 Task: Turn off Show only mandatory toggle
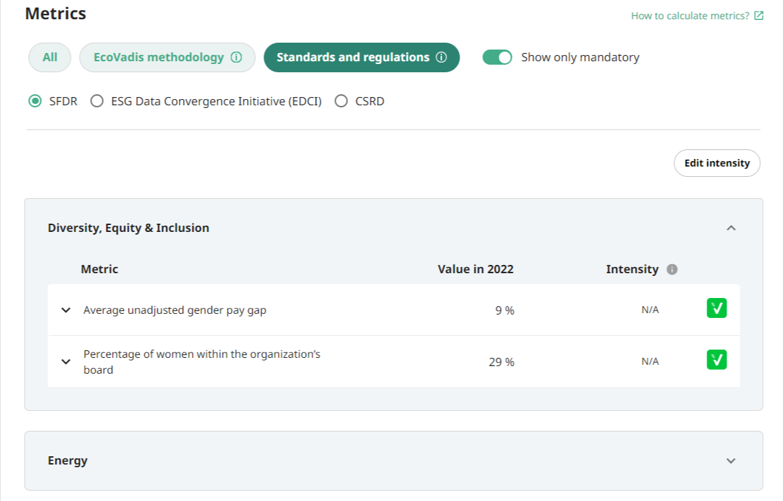point(497,57)
